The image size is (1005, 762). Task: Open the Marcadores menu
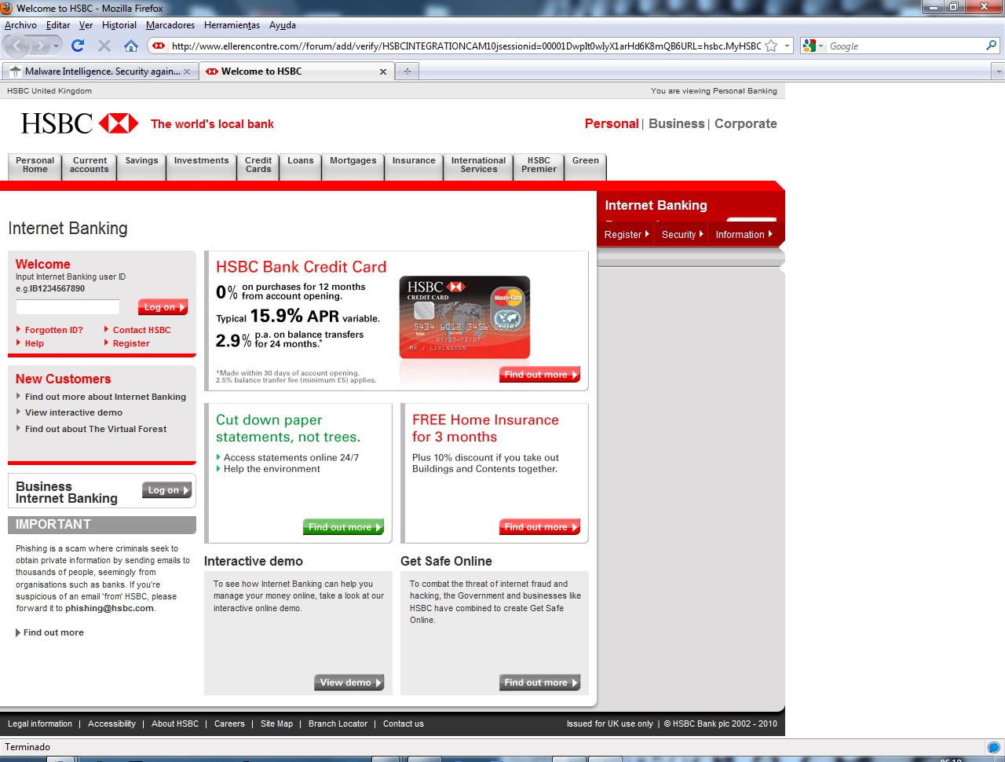(170, 25)
